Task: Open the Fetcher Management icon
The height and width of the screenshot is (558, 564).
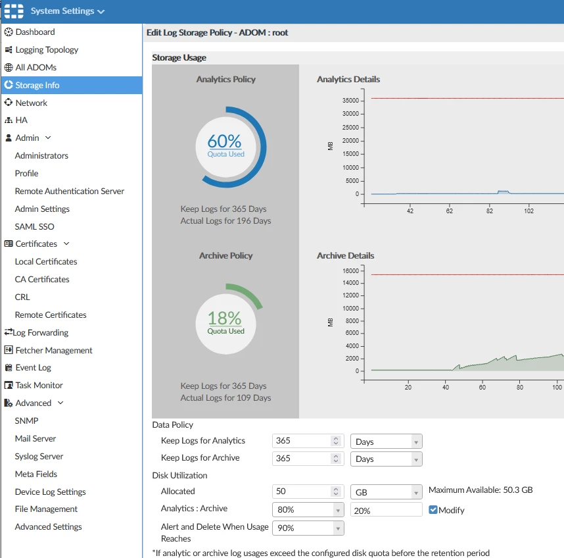Action: coord(9,350)
